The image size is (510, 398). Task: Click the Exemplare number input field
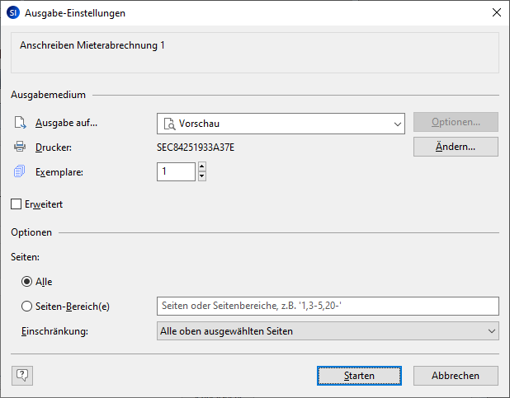176,171
